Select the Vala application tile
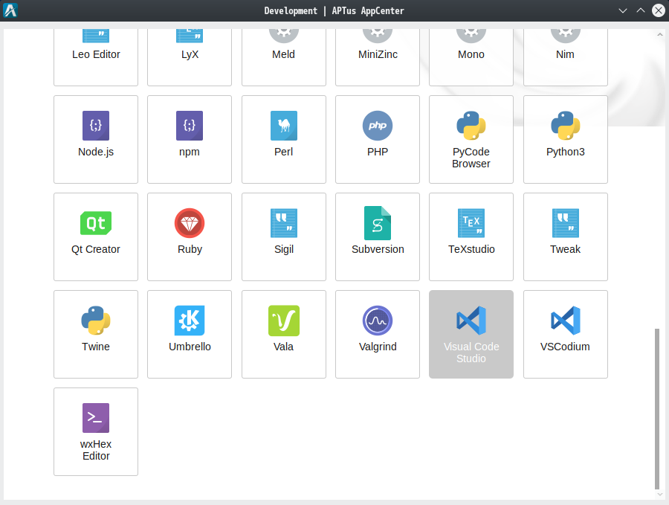The image size is (669, 505). click(284, 334)
